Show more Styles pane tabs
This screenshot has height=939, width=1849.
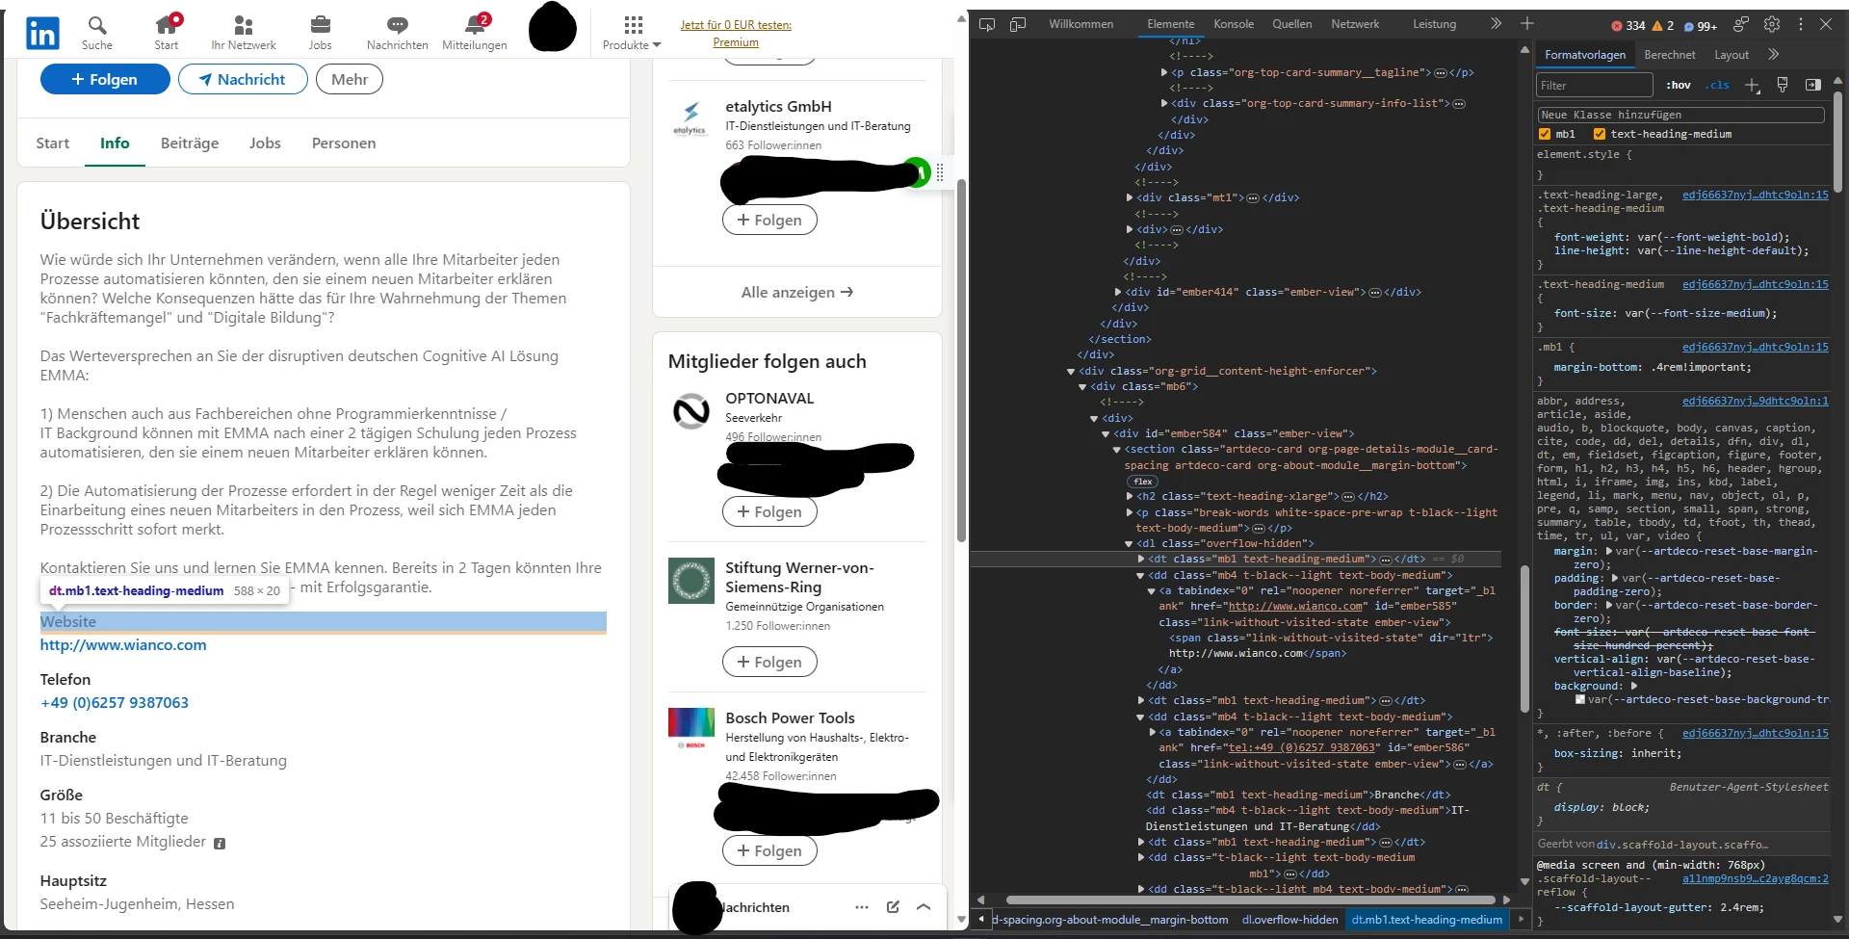point(1774,55)
